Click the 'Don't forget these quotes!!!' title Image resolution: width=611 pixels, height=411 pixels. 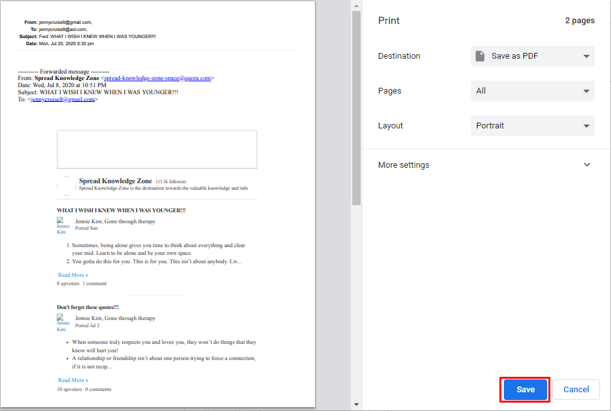[88, 307]
